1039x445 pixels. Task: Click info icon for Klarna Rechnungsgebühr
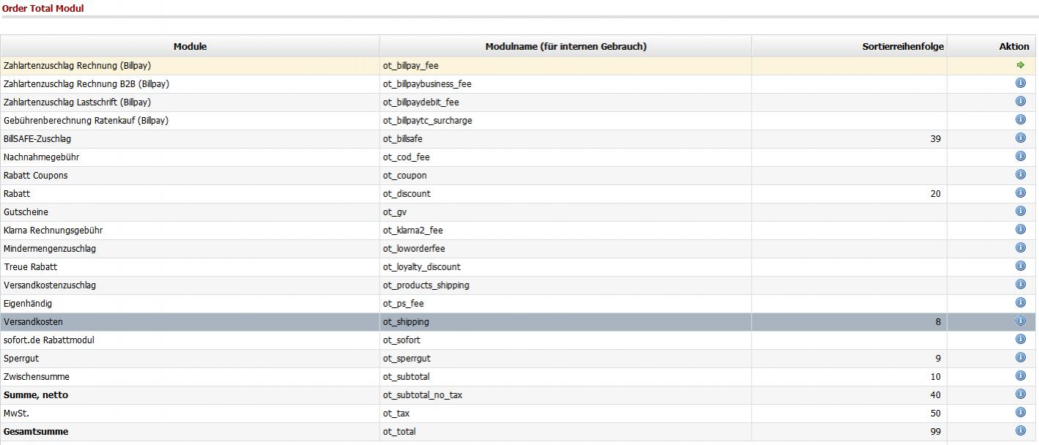1020,230
